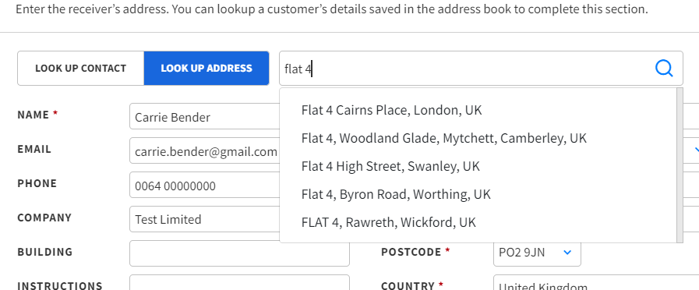The width and height of the screenshot is (699, 290).
Task: Switch to Look Up Contact
Action: tap(81, 69)
